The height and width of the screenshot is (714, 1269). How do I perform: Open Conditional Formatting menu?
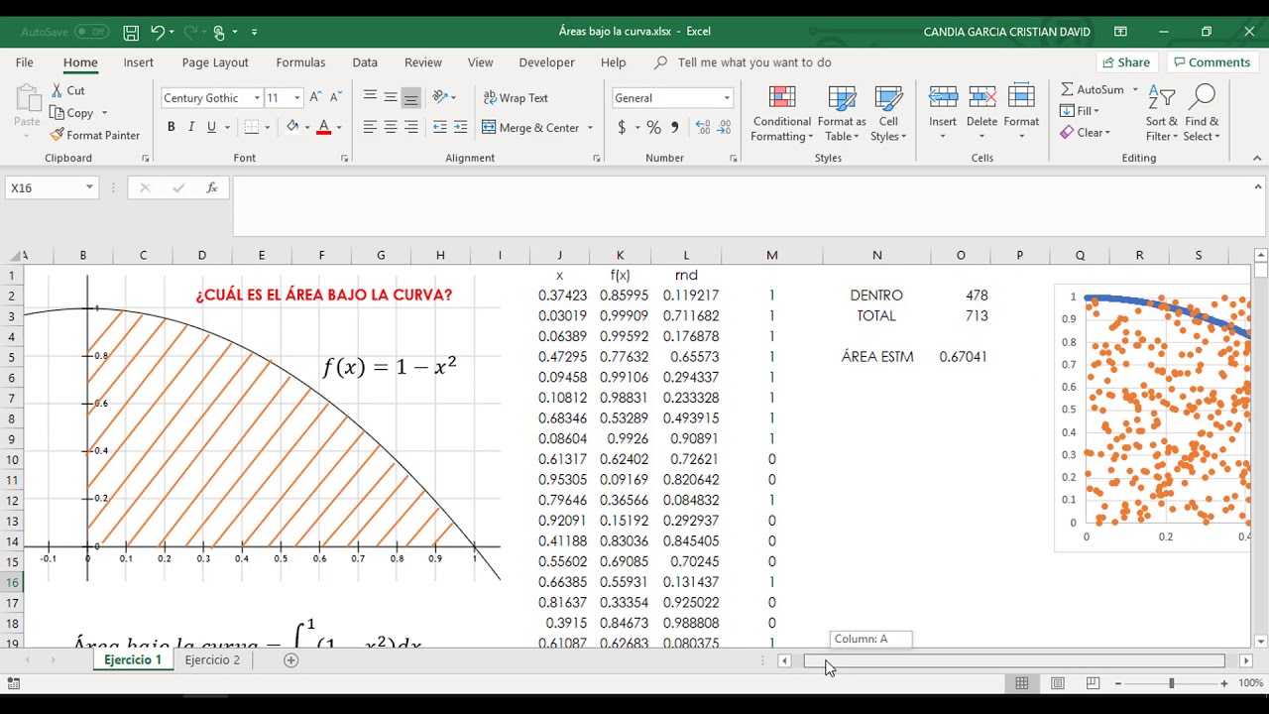tap(781, 114)
